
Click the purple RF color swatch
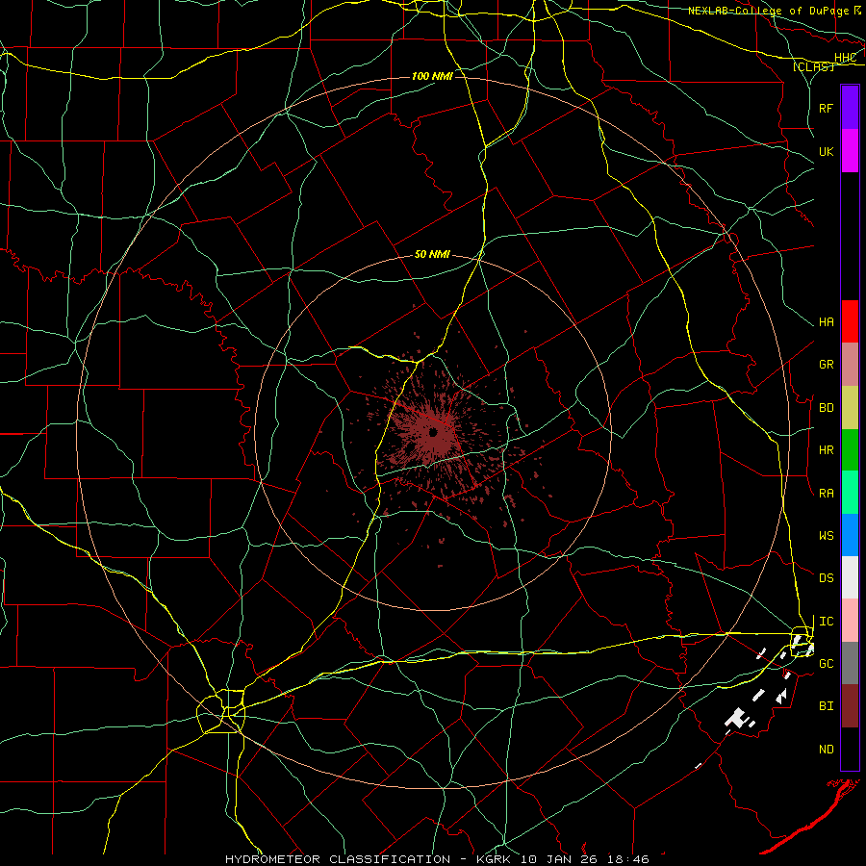tap(850, 108)
